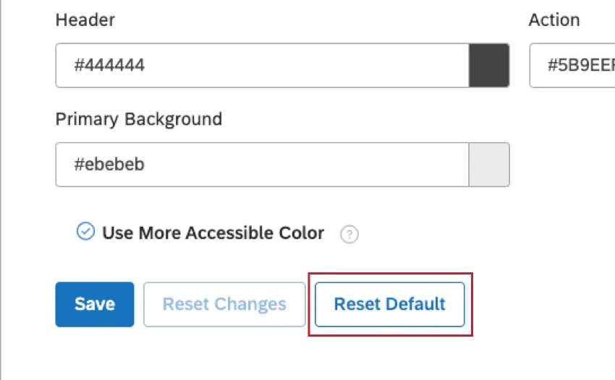Click the help icon beside Accessible Color

[349, 234]
